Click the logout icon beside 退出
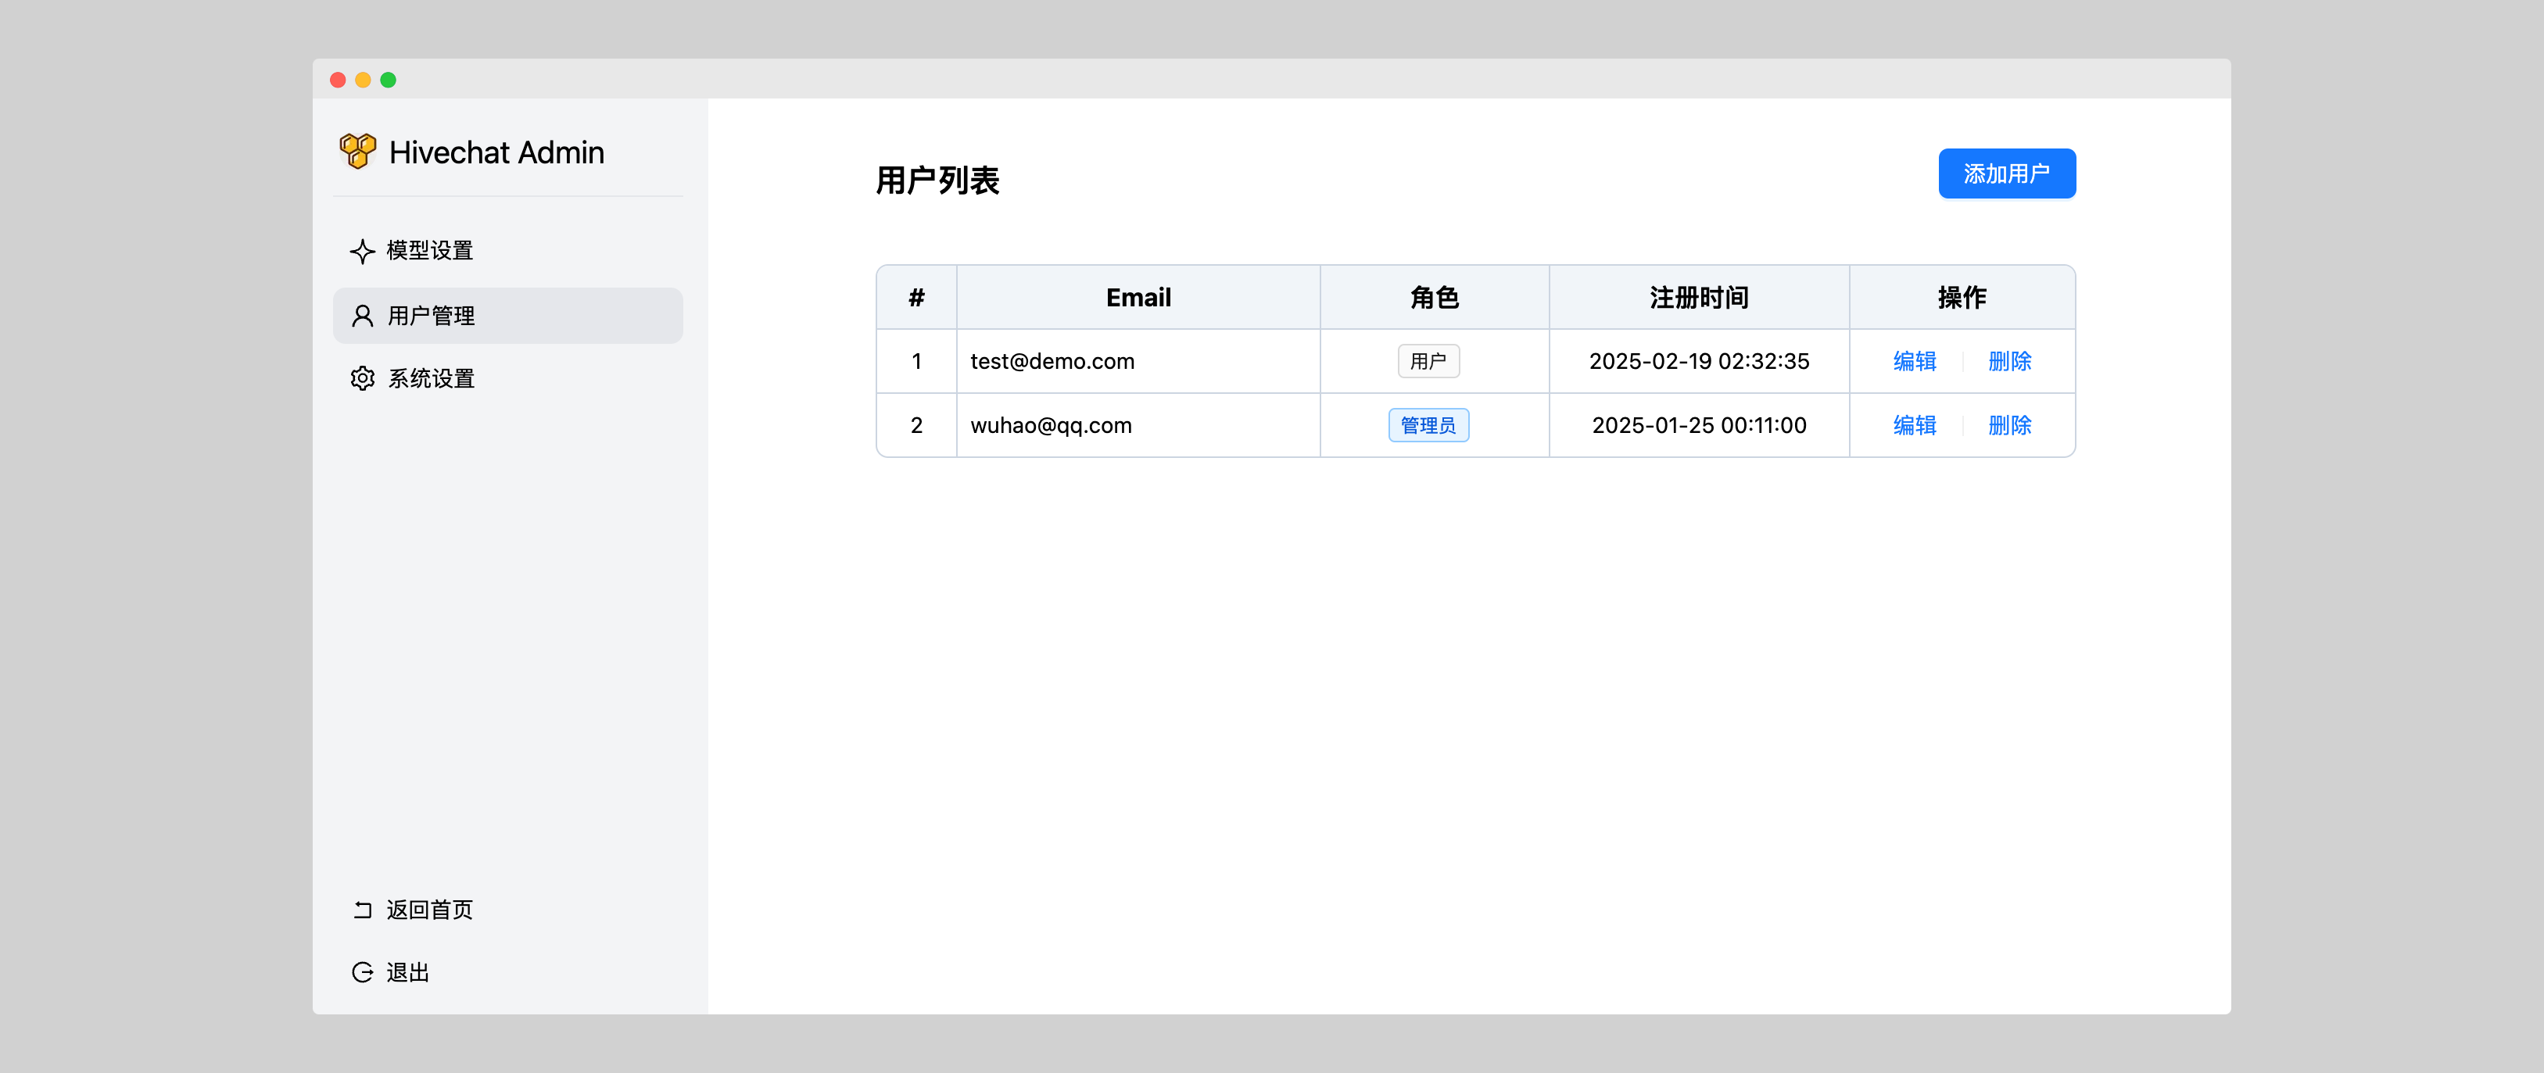 click(x=363, y=972)
